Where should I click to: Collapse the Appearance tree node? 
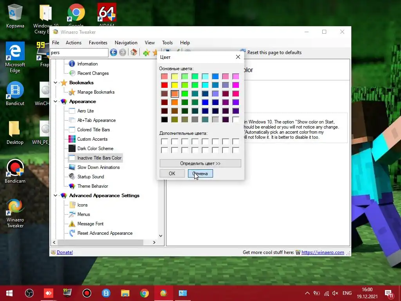(x=56, y=102)
